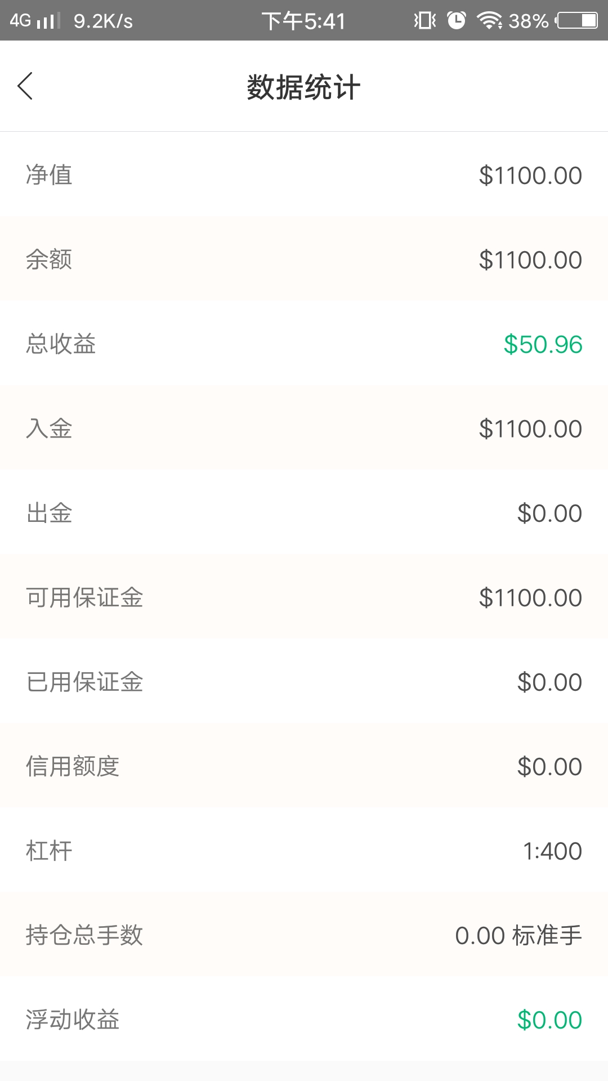
Task: Tap the alarm clock status icon
Action: (x=457, y=20)
